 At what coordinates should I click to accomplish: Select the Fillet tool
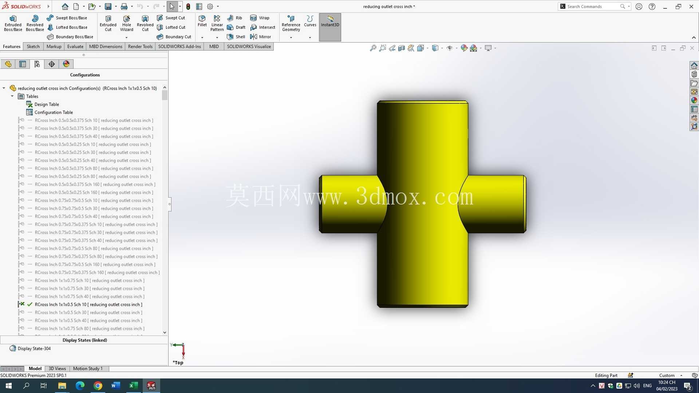pos(202,21)
